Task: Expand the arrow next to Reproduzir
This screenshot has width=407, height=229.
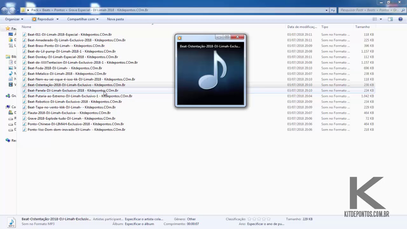Action: click(58, 19)
